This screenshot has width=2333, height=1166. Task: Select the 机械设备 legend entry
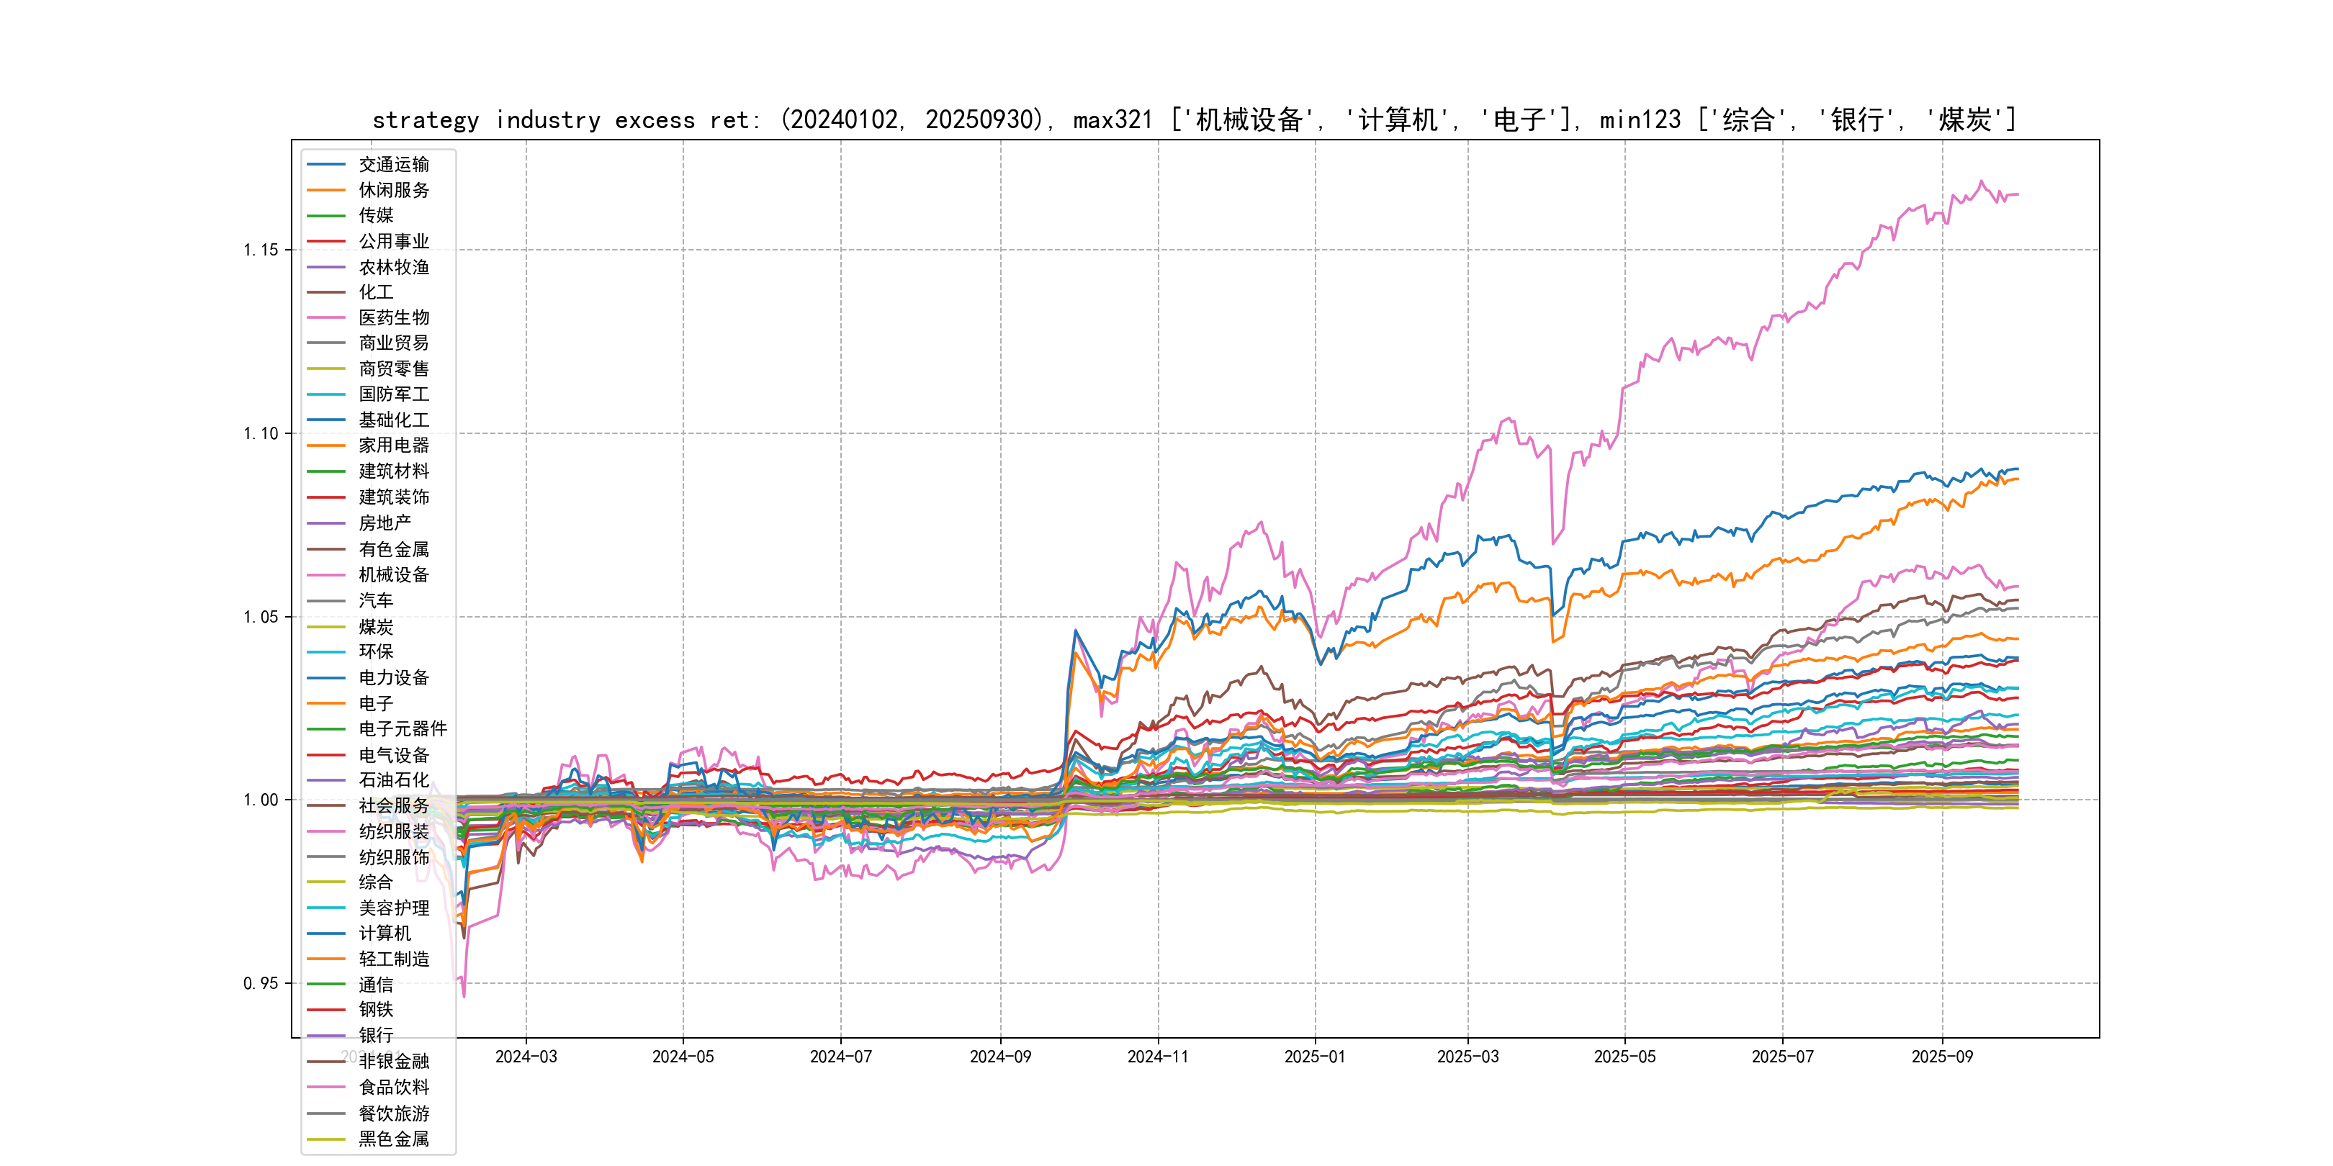pos(393,575)
